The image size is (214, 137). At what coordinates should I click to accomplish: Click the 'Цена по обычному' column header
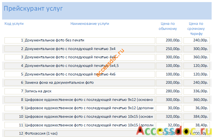[x=168, y=26]
